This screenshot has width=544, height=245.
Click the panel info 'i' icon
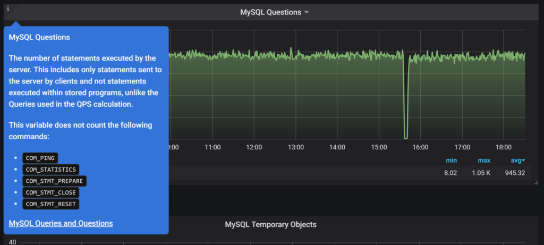8,9
